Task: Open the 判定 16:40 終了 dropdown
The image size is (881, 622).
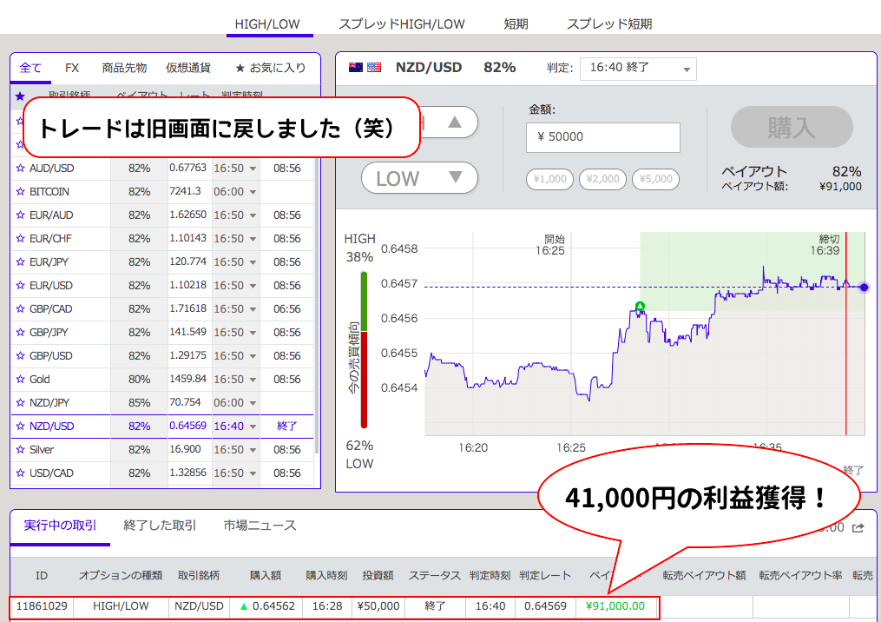Action: coord(638,68)
